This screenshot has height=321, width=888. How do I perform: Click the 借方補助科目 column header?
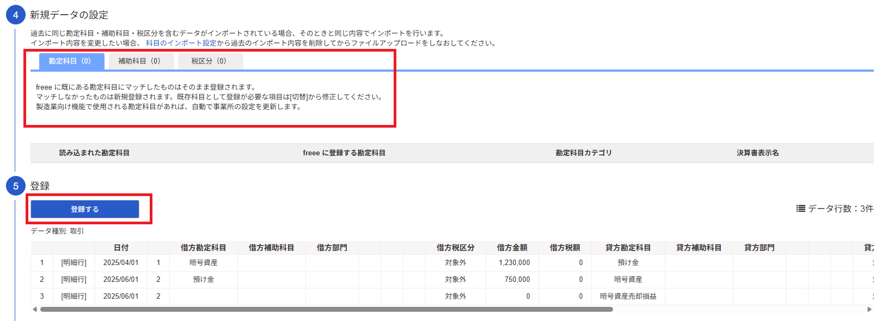(271, 248)
